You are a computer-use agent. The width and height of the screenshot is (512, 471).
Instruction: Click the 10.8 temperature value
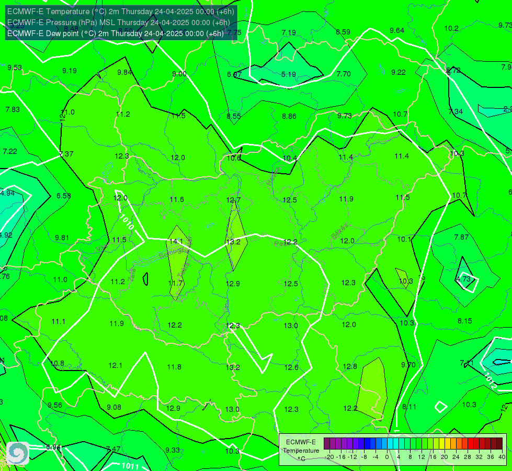point(58,363)
